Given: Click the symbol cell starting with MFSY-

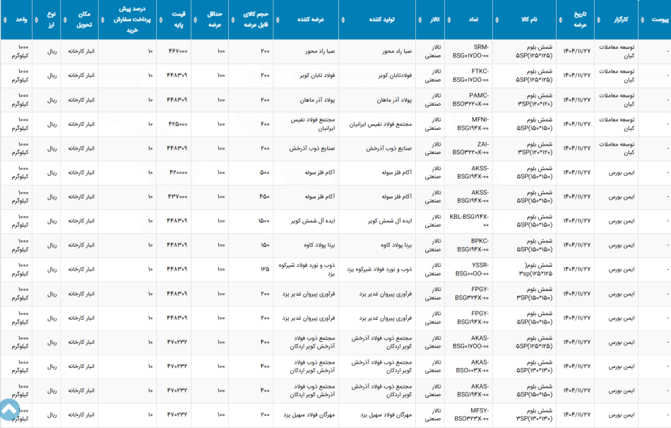Looking at the screenshot, I should pos(472,415).
